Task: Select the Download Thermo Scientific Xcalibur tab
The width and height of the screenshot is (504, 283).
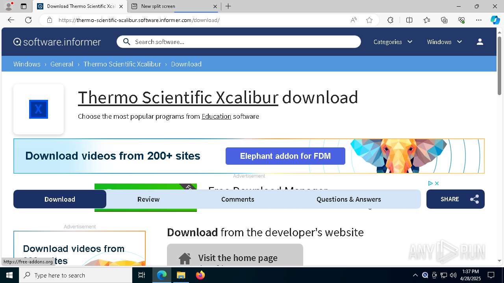Action: 80,6
